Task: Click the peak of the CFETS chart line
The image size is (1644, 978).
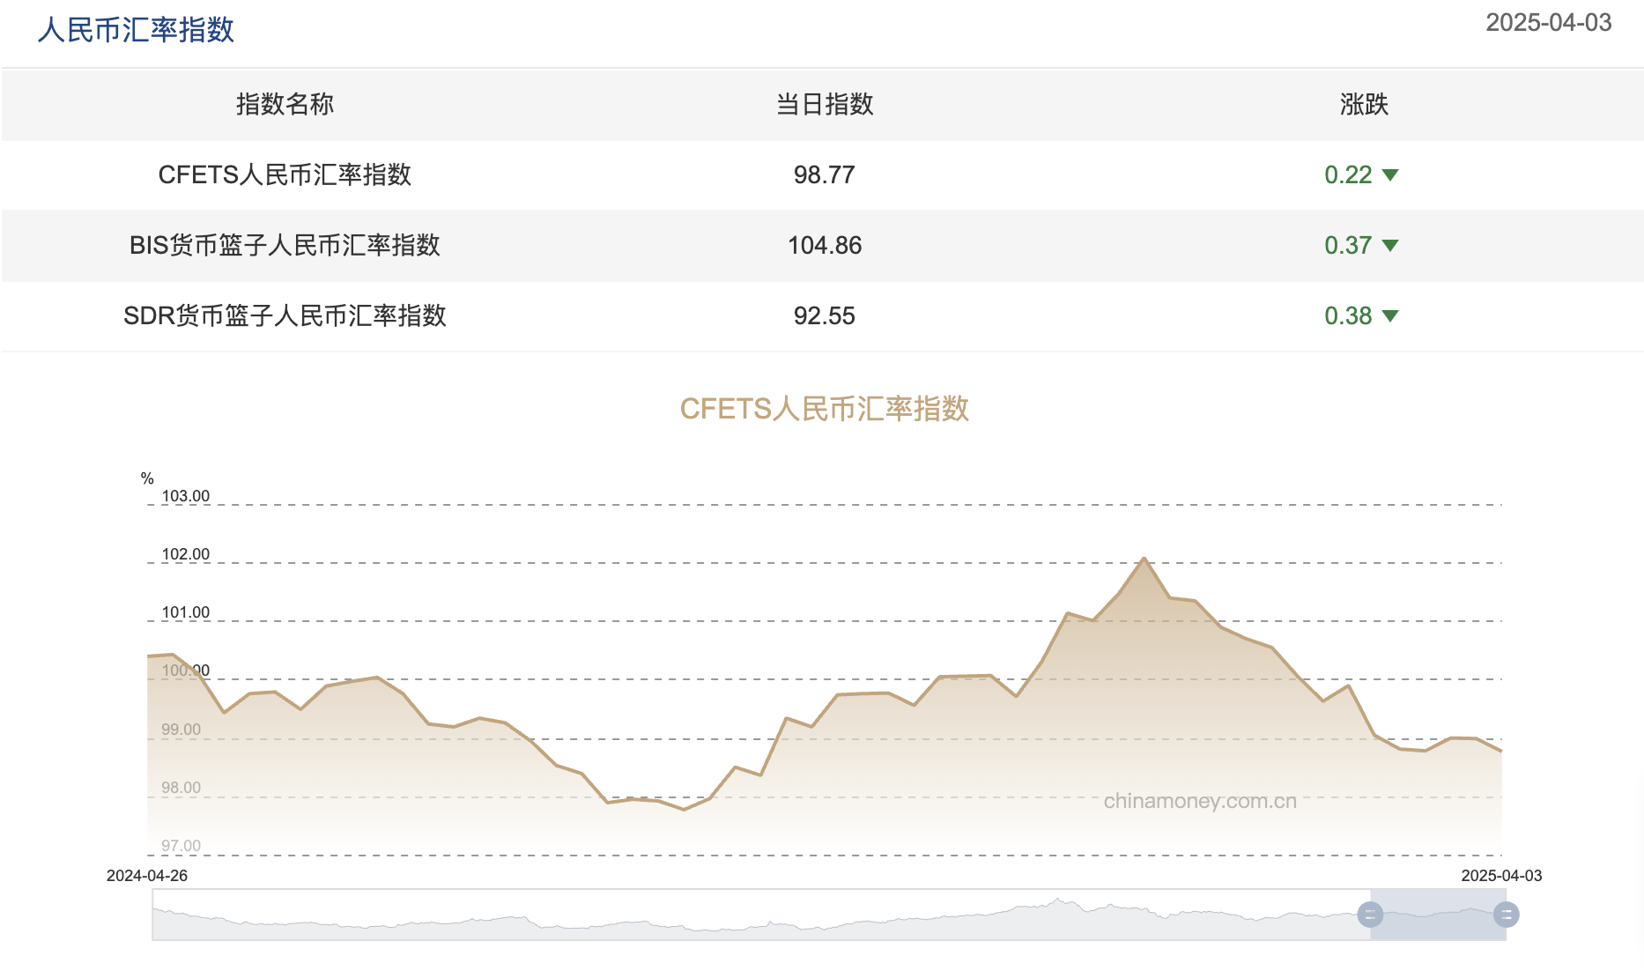Action: click(x=1144, y=559)
